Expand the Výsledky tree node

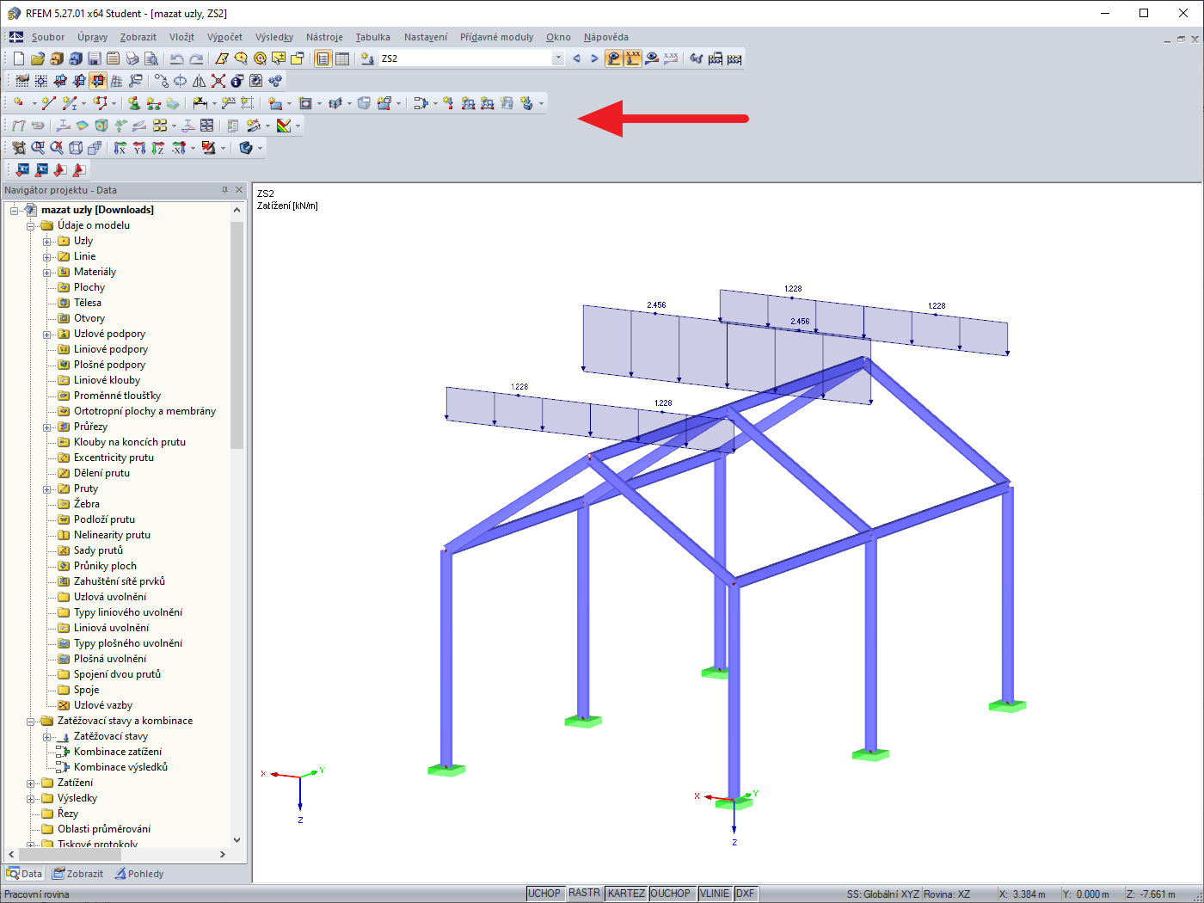[31, 798]
